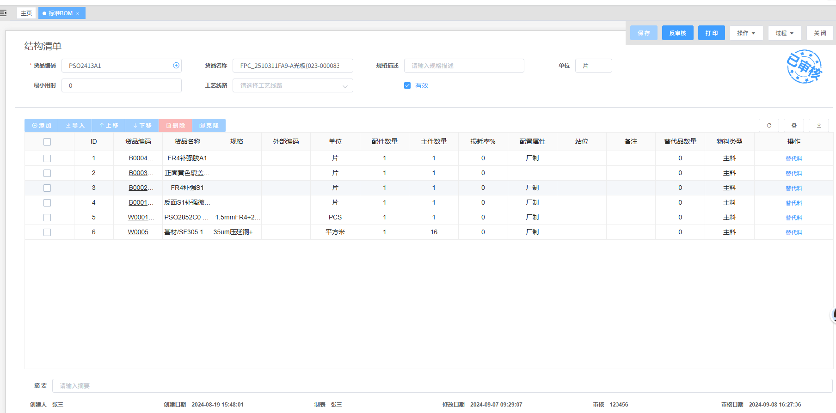Click the plus icon in 货品编码 field
This screenshot has height=413, width=836.
tap(176, 66)
